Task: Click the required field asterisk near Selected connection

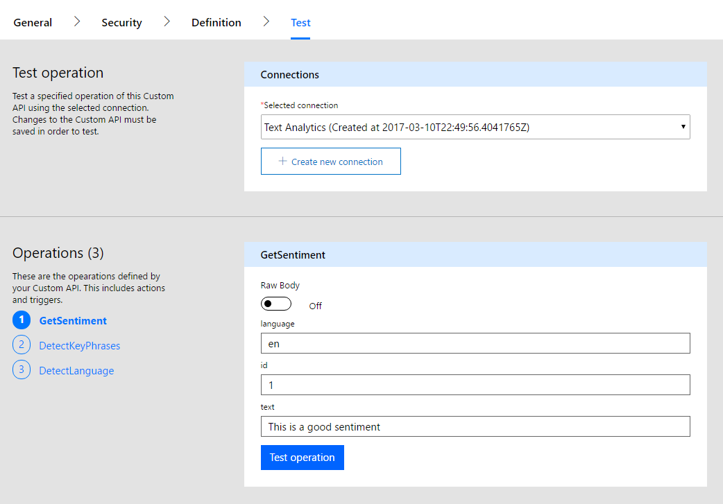Action: (263, 104)
